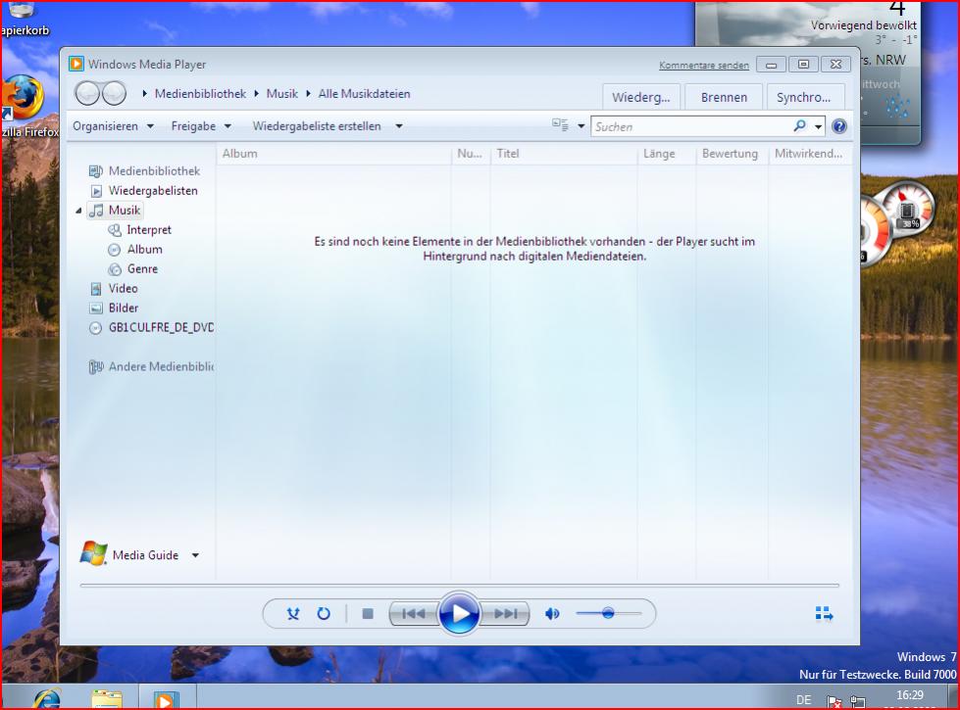Switch to Now Playing mode icon

[x=824, y=613]
